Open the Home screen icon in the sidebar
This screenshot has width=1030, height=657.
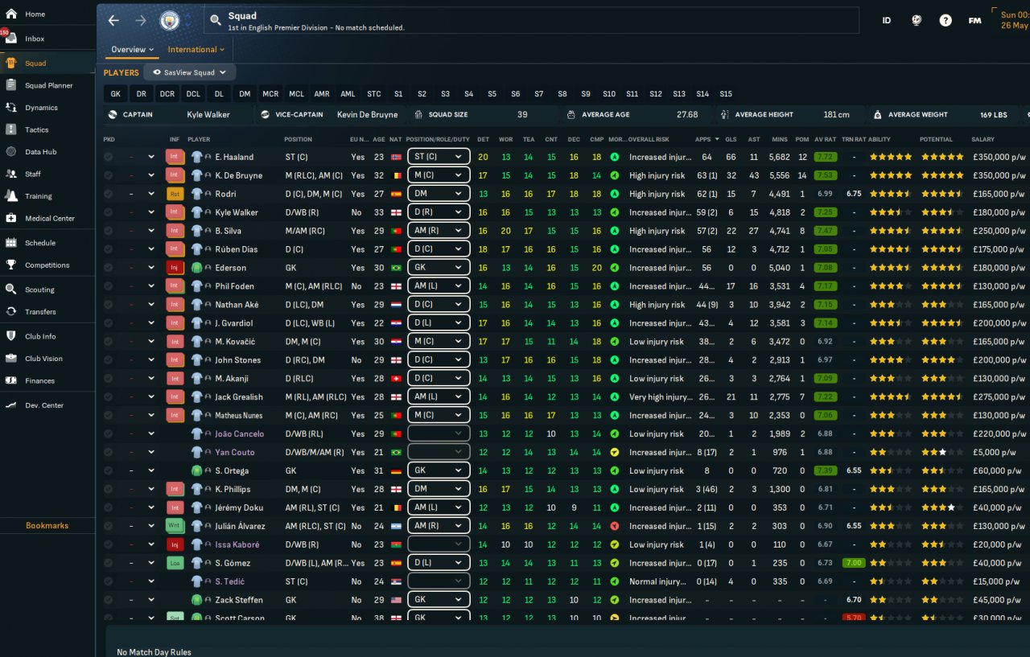[10, 14]
